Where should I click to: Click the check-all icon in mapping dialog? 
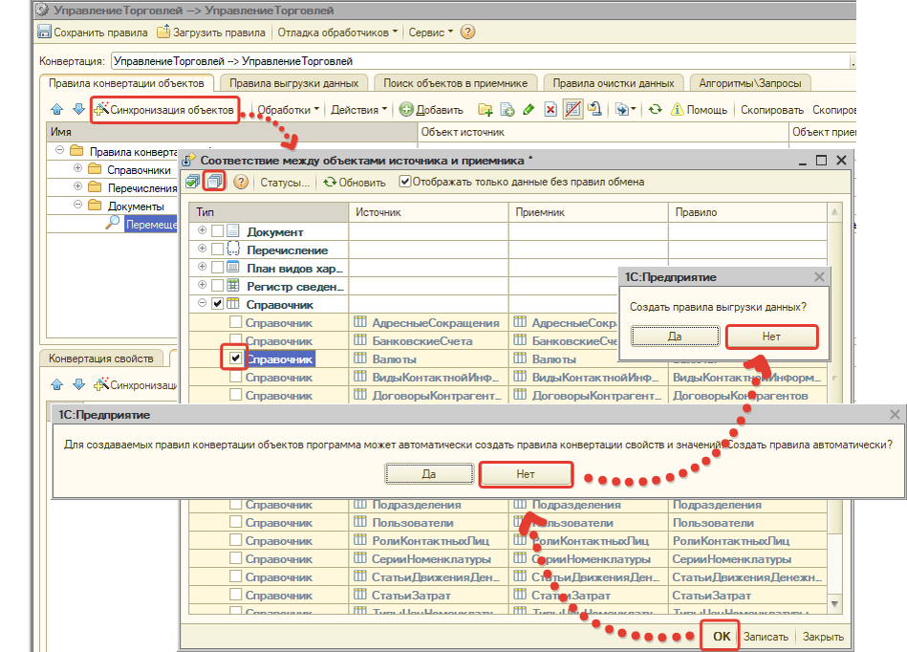[x=193, y=183]
